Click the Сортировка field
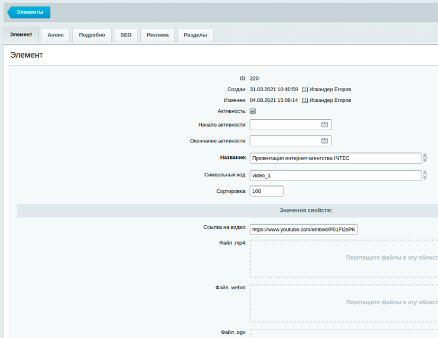This screenshot has height=338, width=438. pos(266,191)
